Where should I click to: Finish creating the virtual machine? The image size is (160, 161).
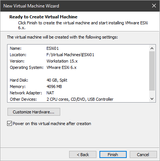click(113, 155)
